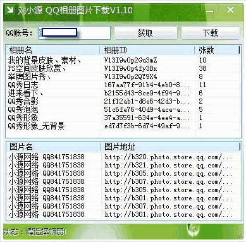Close the QQ相册图片下载 window

[230, 9]
